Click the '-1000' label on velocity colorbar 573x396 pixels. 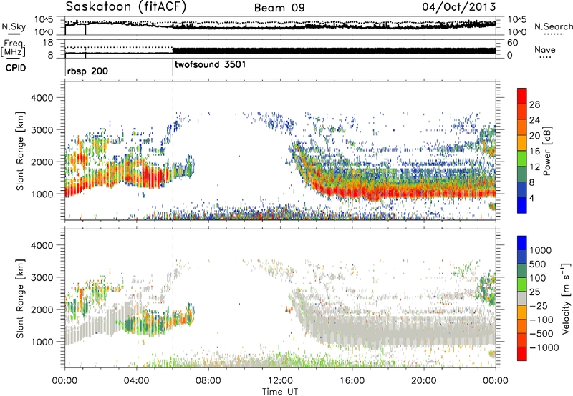click(544, 347)
